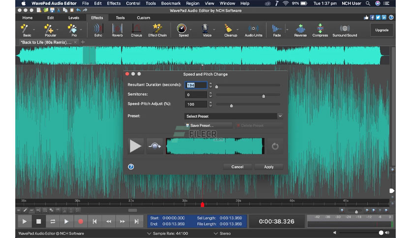Add a new file tab with plus
The width and height of the screenshot is (411, 238).
[83, 42]
